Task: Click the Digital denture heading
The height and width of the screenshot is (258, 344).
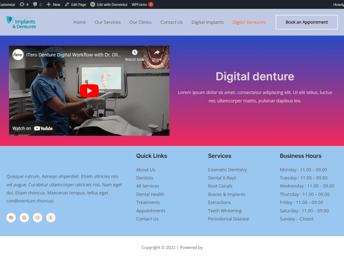Action: tap(255, 77)
